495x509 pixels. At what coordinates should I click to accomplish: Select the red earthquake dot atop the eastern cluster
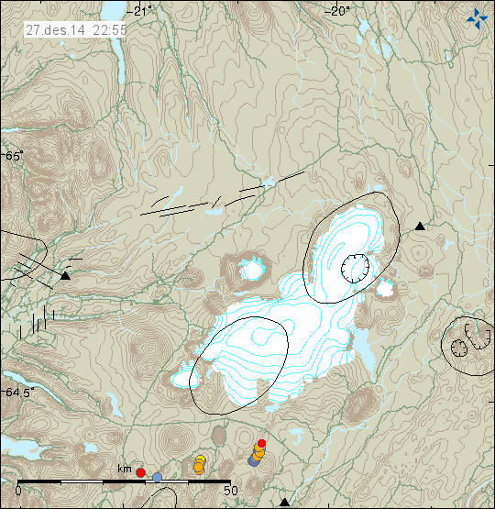click(x=261, y=443)
